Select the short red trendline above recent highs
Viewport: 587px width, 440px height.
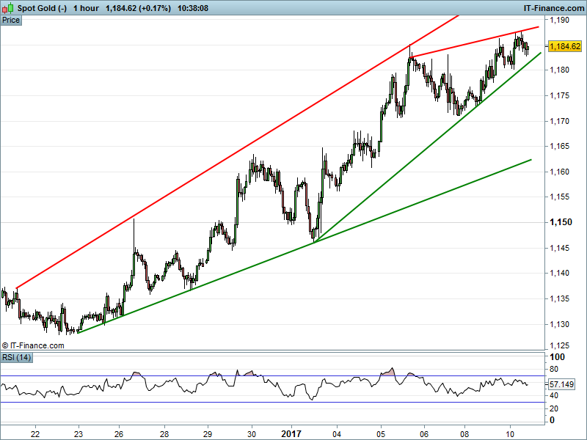pyautogui.click(x=475, y=42)
